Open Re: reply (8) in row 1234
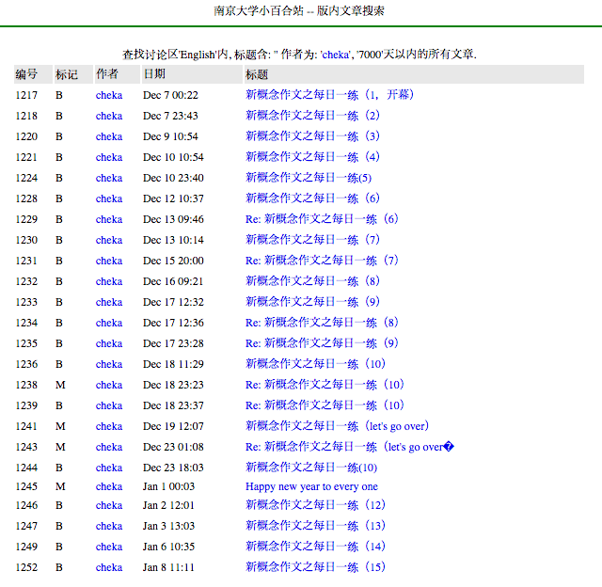602x587 pixels. pos(322,323)
